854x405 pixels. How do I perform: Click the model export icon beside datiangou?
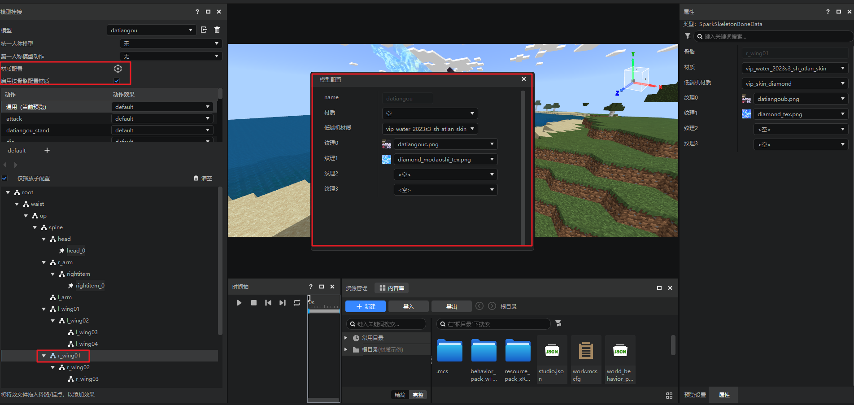(x=204, y=30)
